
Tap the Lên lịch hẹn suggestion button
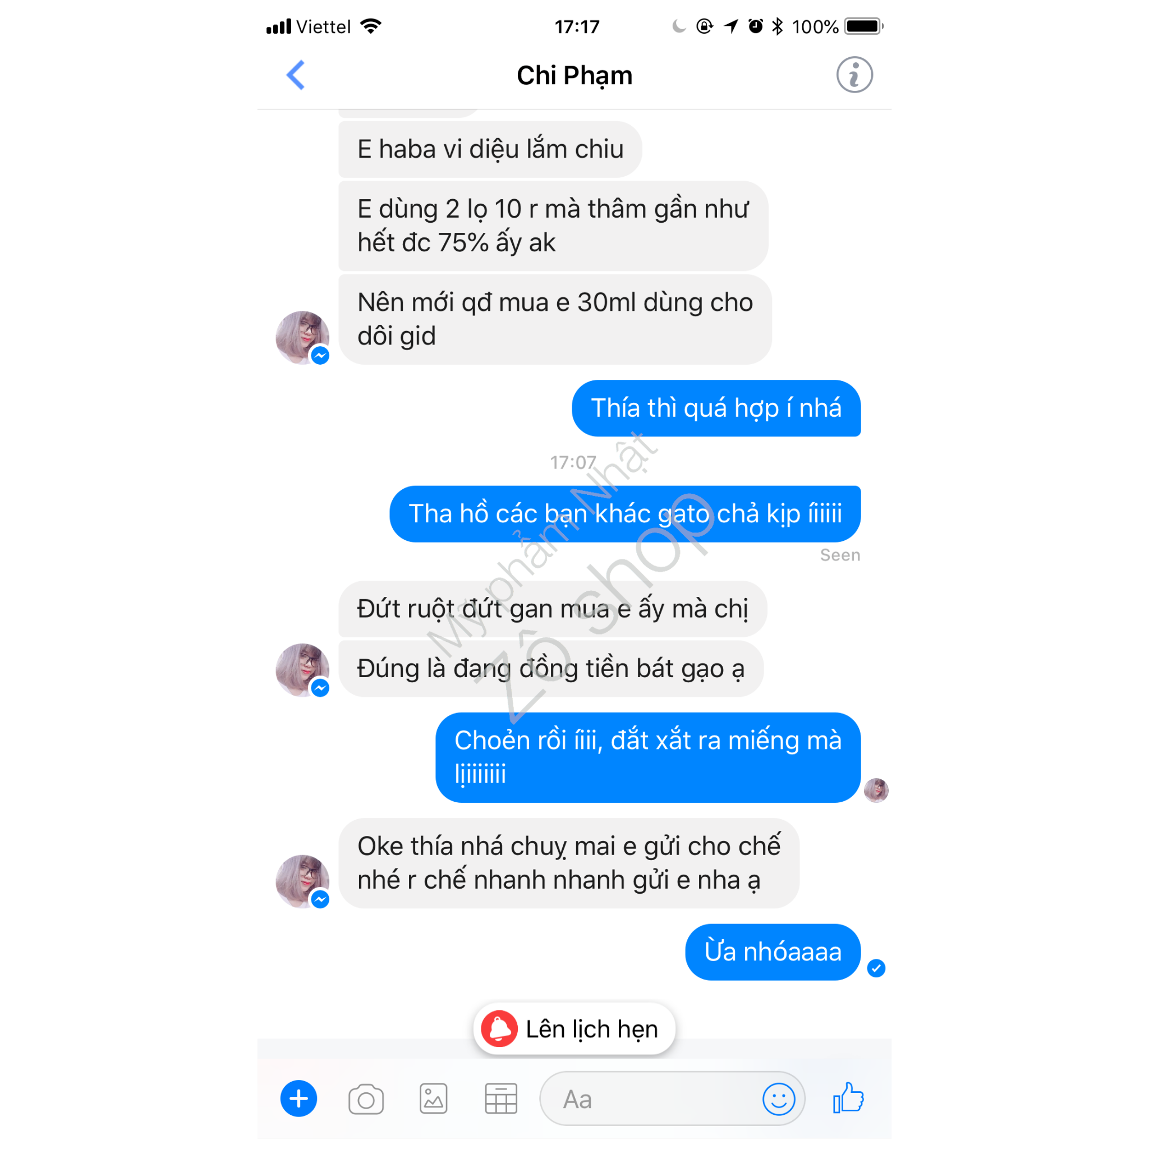[x=574, y=1028]
